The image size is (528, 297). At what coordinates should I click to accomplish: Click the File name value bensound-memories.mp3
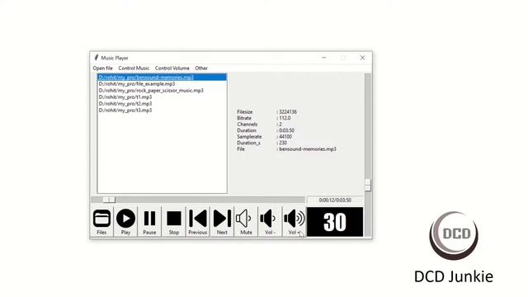click(x=308, y=148)
